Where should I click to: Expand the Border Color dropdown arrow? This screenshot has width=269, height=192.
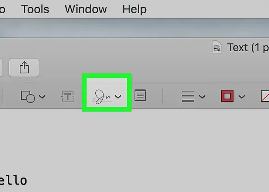pos(242,97)
